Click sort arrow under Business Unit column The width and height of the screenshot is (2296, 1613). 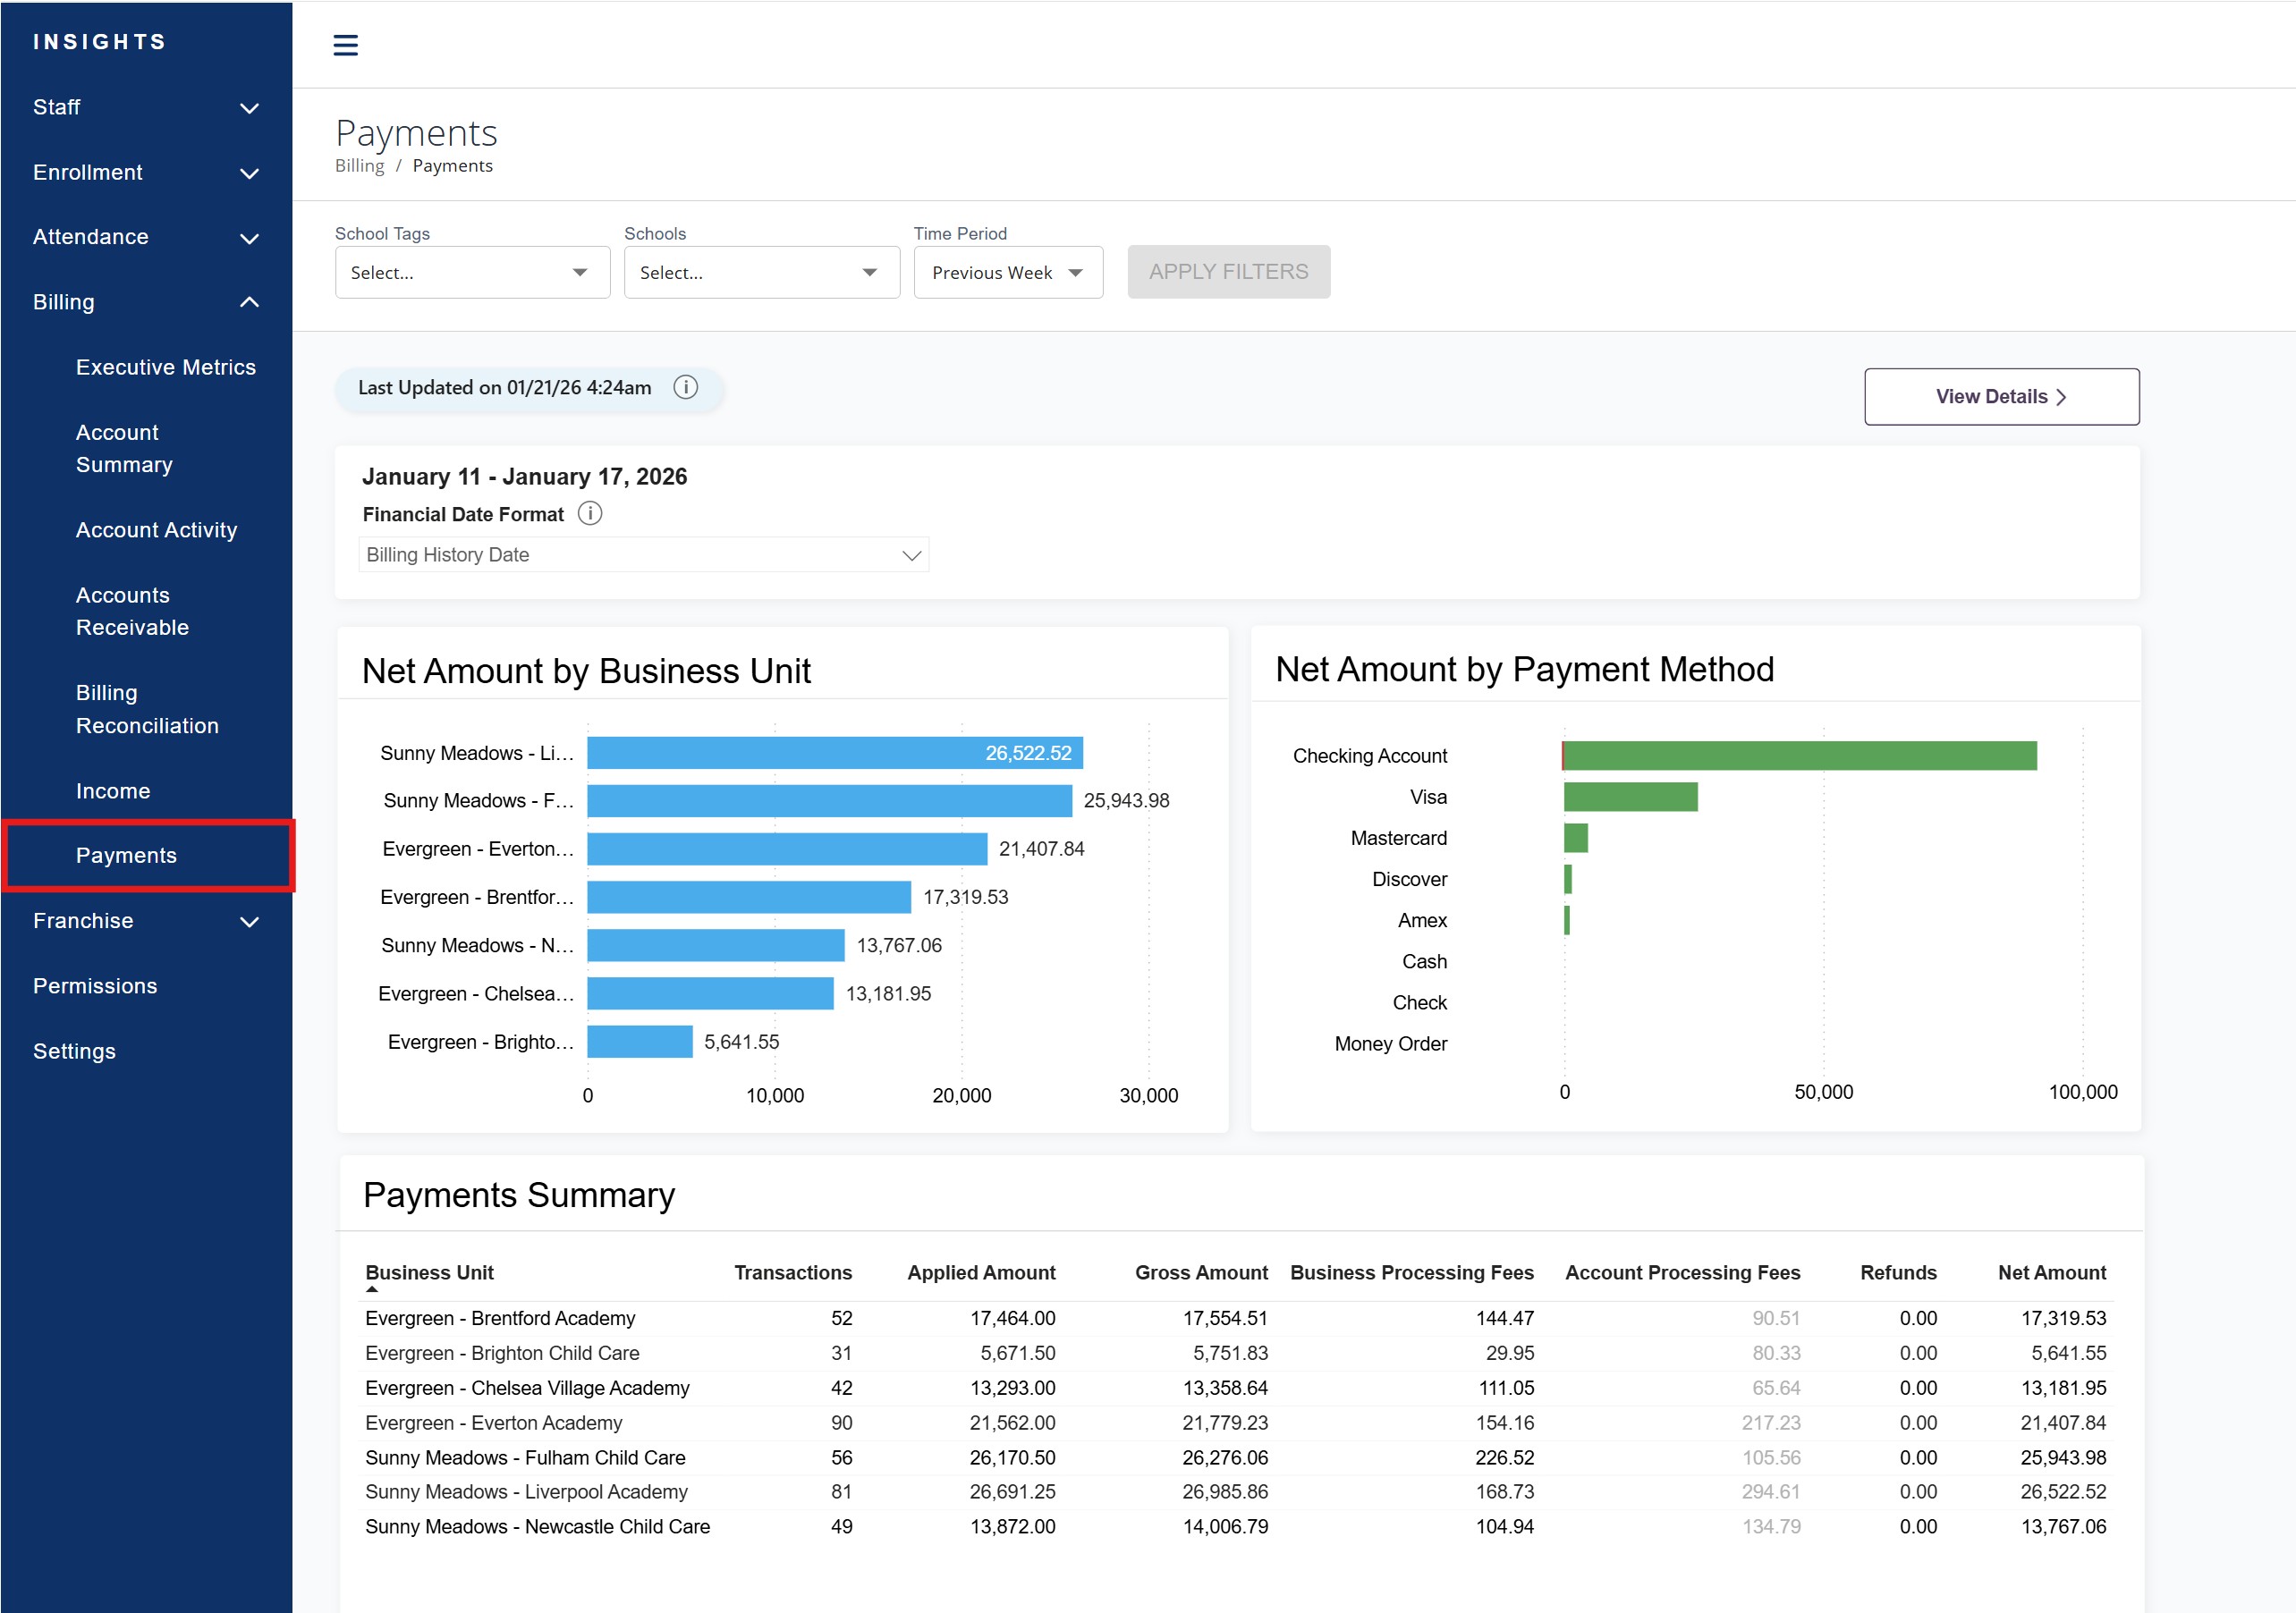pyautogui.click(x=372, y=1289)
